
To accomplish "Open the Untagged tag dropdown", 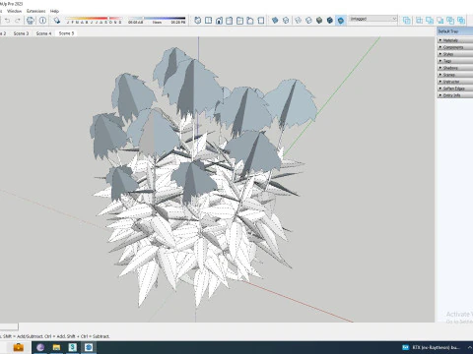I will tap(373, 19).
